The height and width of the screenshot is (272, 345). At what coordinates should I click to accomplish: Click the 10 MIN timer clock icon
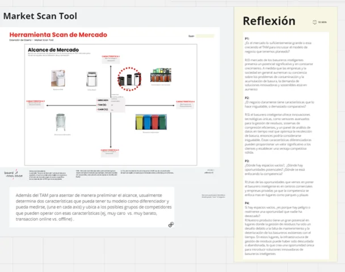tap(314, 22)
